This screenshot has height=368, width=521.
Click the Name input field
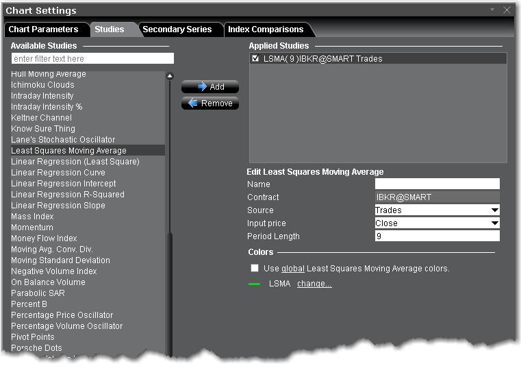(437, 184)
